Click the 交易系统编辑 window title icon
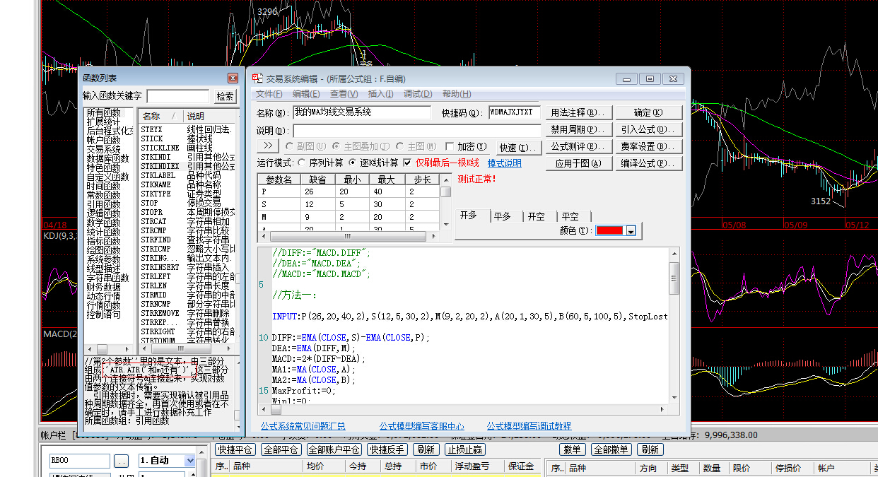 coord(257,78)
